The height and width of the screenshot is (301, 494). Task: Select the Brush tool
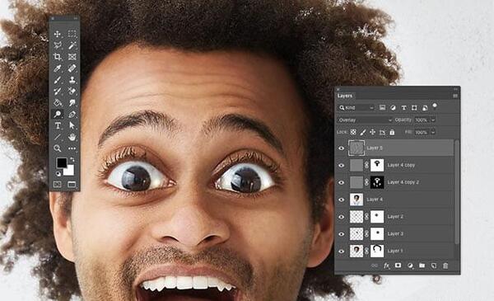[58, 80]
